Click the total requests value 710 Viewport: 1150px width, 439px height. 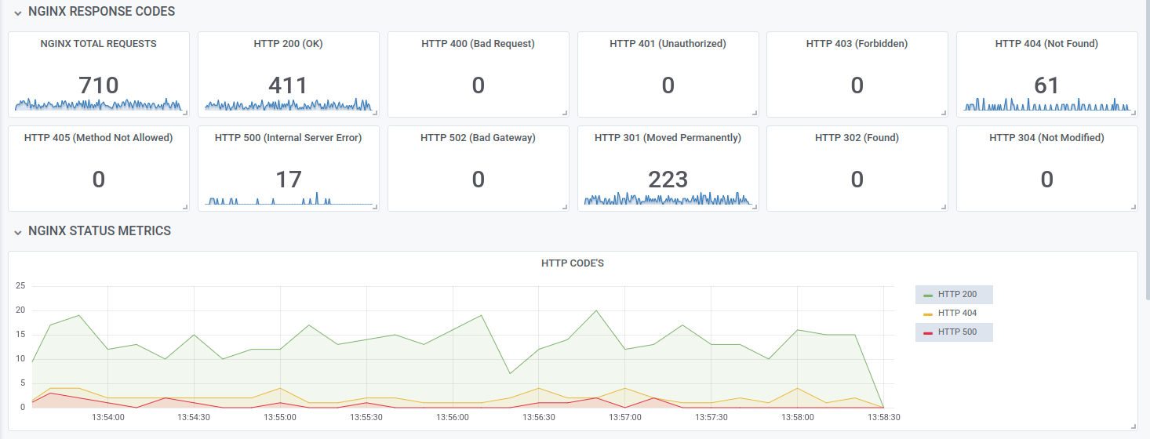point(99,85)
